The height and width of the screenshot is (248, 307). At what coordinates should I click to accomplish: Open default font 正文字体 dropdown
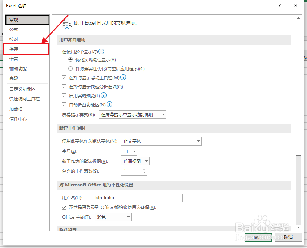coord(161,141)
